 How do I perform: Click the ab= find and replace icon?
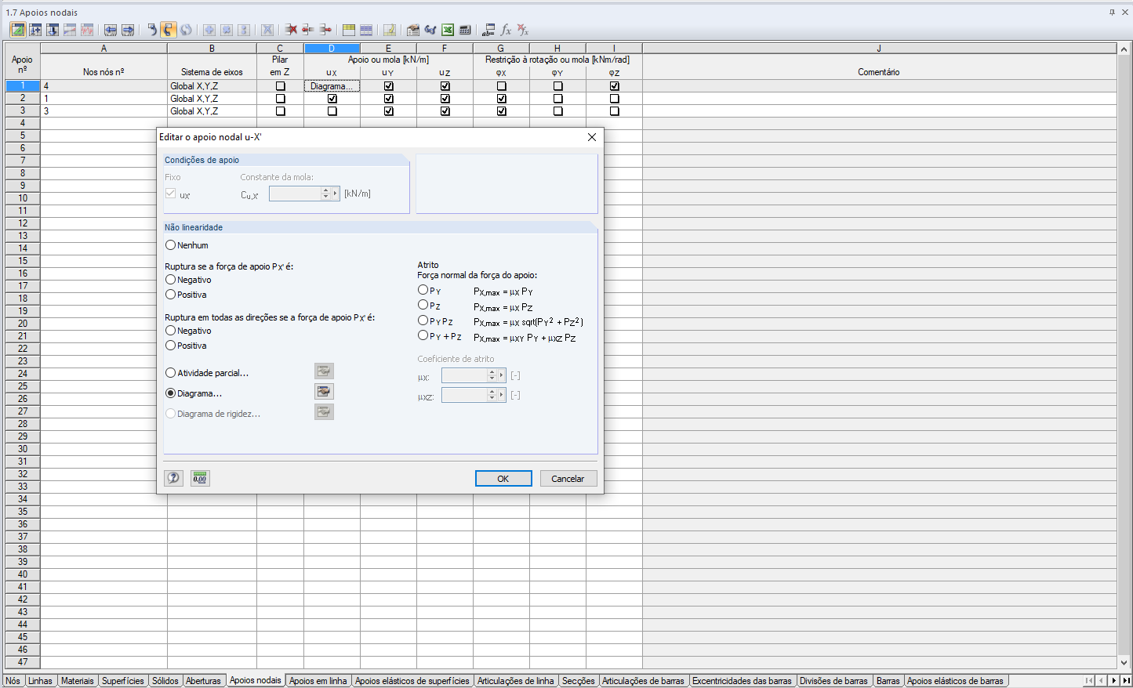[x=488, y=30]
